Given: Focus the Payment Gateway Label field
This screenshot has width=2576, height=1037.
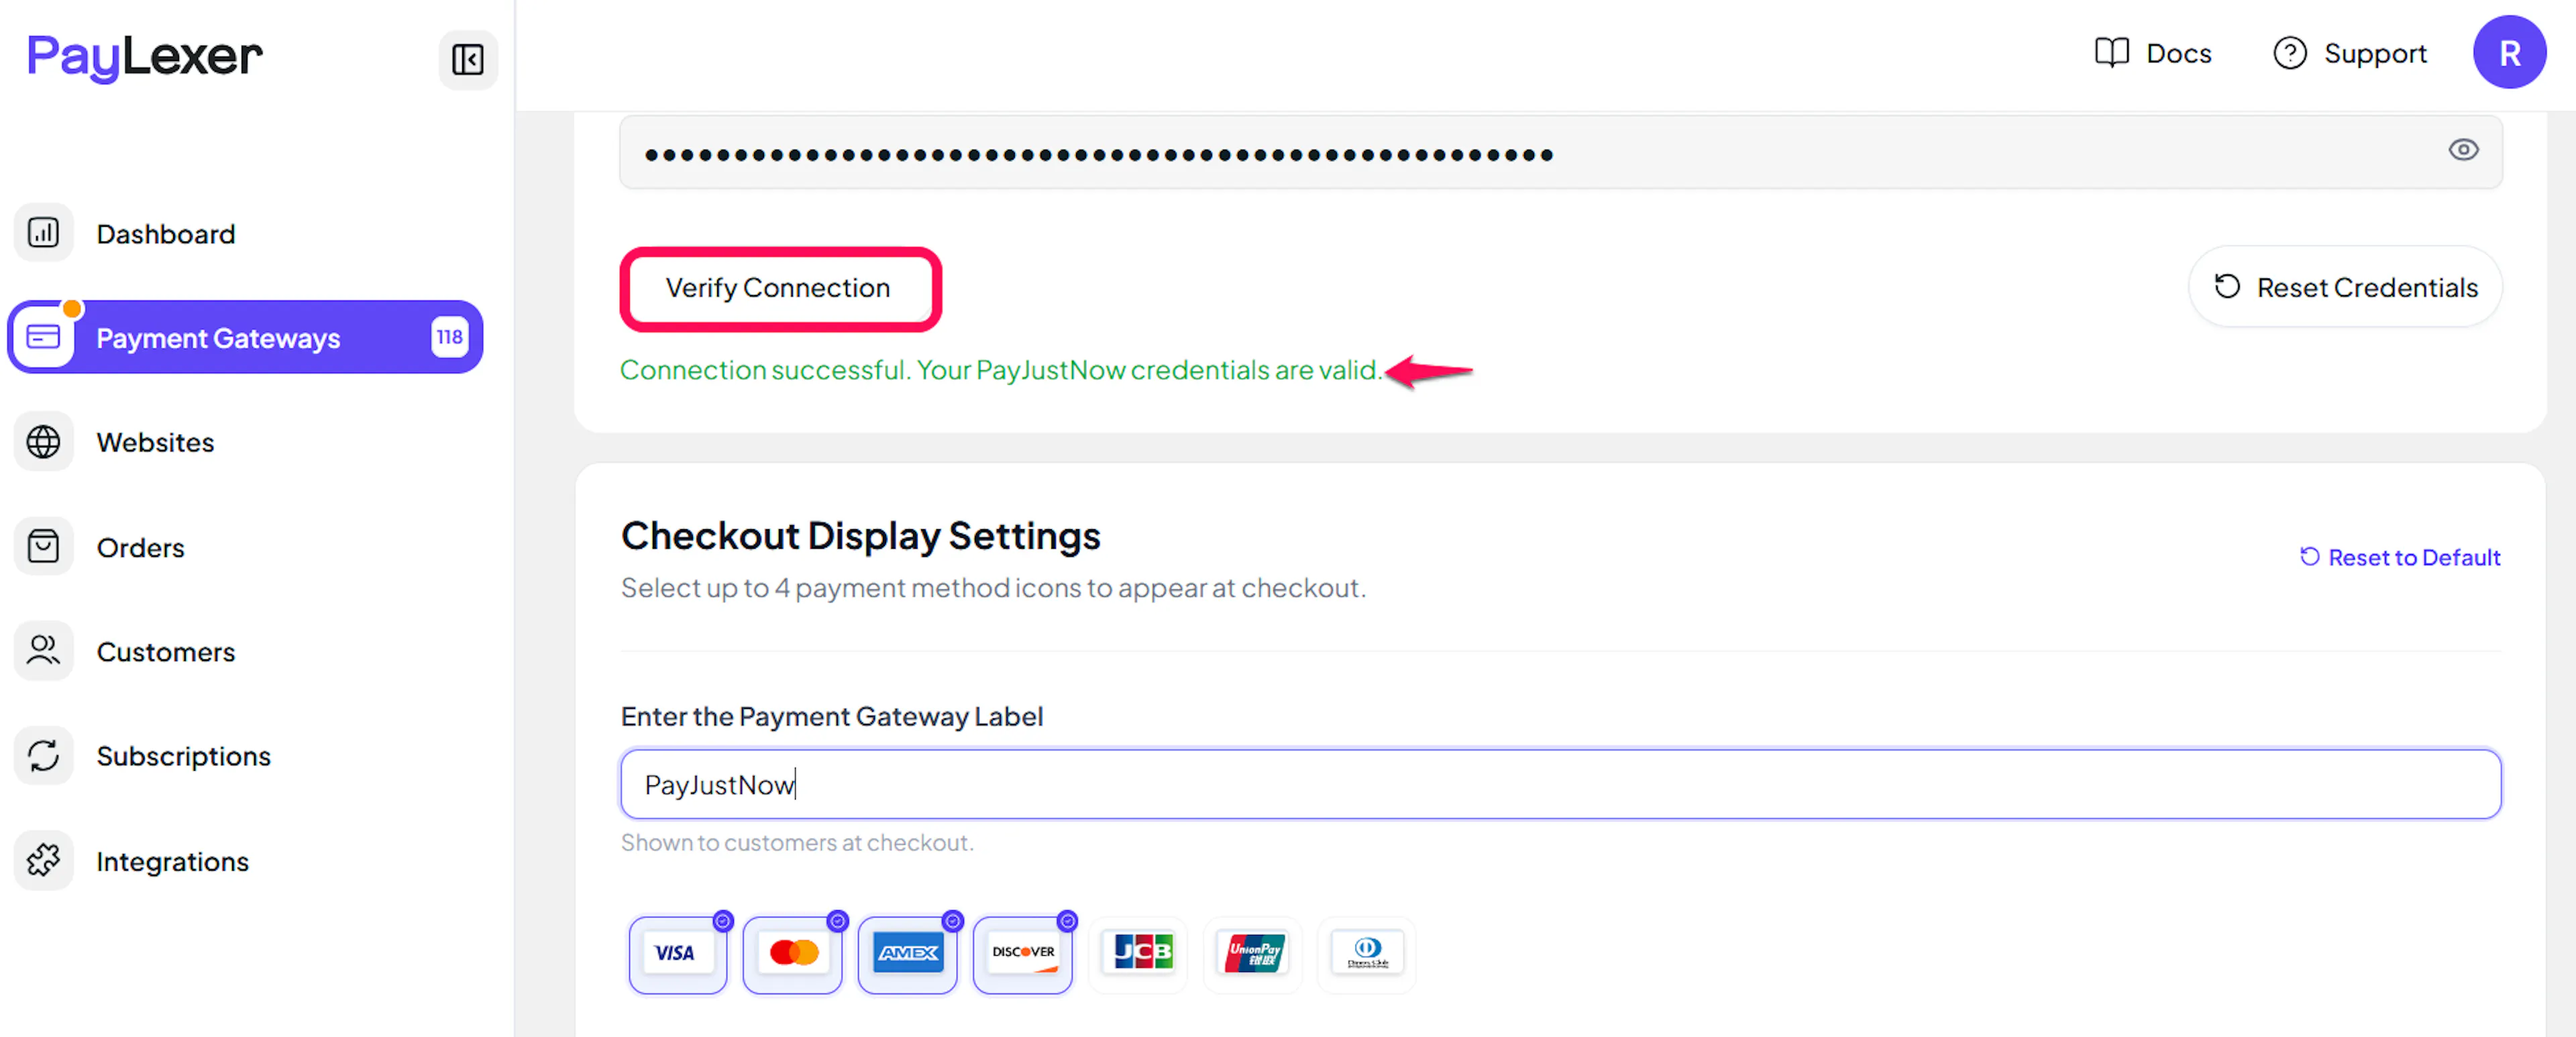Looking at the screenshot, I should pyautogui.click(x=1561, y=784).
